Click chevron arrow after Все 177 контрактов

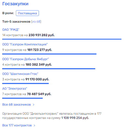pos(34,125)
